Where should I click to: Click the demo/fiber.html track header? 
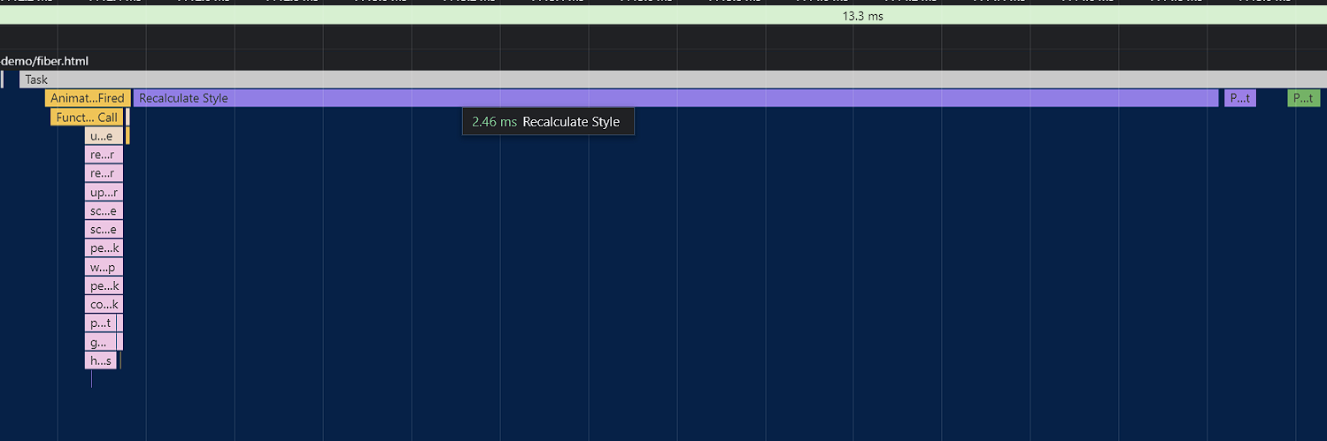coord(45,61)
